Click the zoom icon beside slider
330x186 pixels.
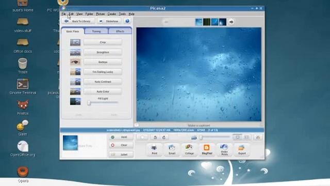pos(194,138)
